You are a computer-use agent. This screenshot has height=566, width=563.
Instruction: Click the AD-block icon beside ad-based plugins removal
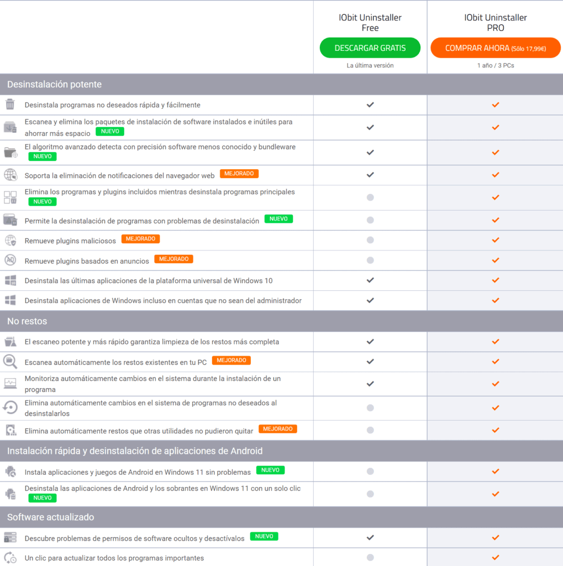10,260
